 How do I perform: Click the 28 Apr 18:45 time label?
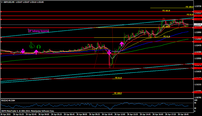coord(183,114)
